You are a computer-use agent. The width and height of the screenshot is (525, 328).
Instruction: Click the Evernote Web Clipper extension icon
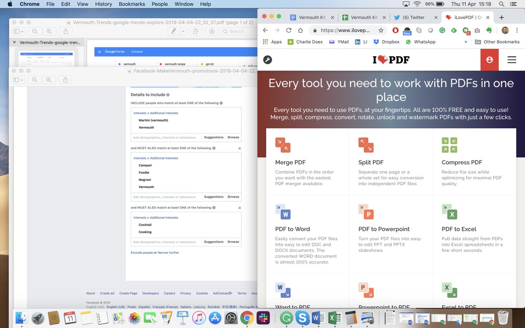[489, 31]
